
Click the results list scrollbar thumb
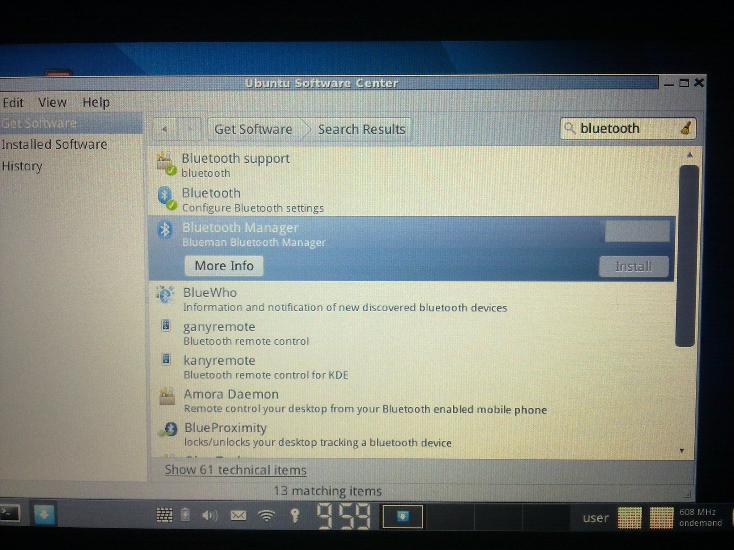[686, 256]
